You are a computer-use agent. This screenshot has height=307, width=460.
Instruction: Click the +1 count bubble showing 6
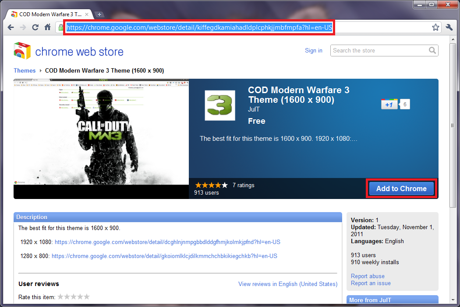pyautogui.click(x=405, y=104)
